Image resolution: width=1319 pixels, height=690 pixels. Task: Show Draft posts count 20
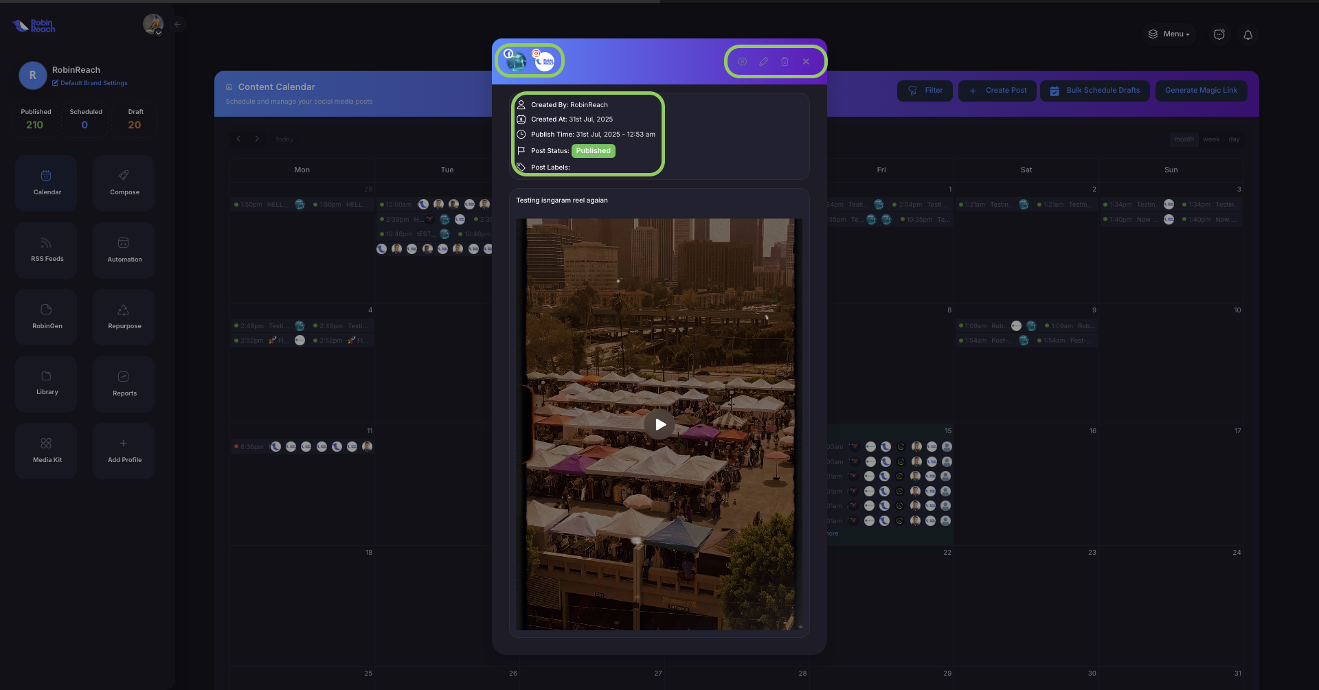click(x=135, y=119)
